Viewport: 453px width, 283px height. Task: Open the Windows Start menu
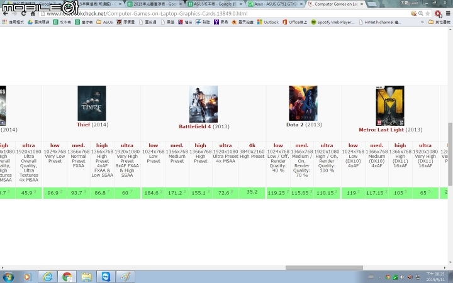[x=8, y=277]
